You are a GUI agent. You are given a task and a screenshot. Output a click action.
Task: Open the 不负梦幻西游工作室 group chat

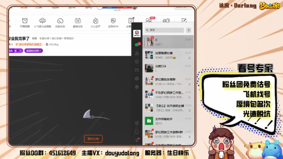(168, 95)
